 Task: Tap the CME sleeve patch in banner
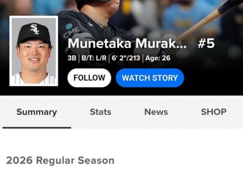(71, 30)
